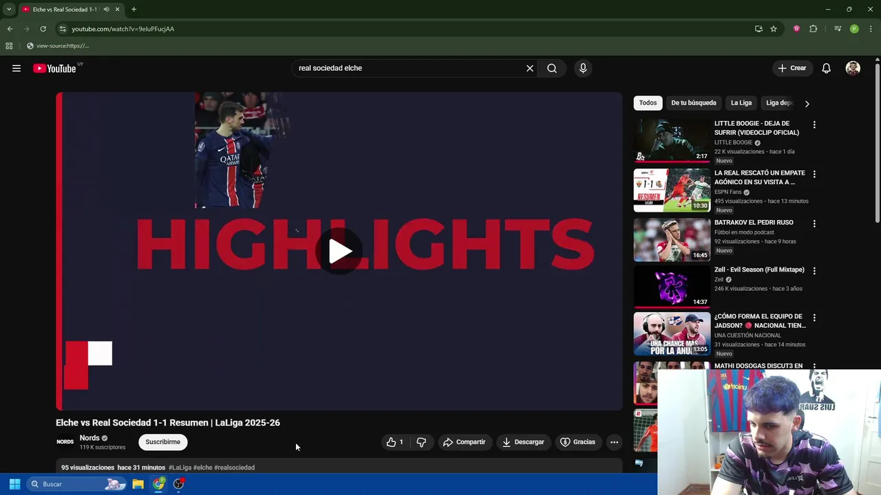Image resolution: width=881 pixels, height=495 pixels.
Task: Like the video with the thumbs-up button
Action: tap(395, 442)
